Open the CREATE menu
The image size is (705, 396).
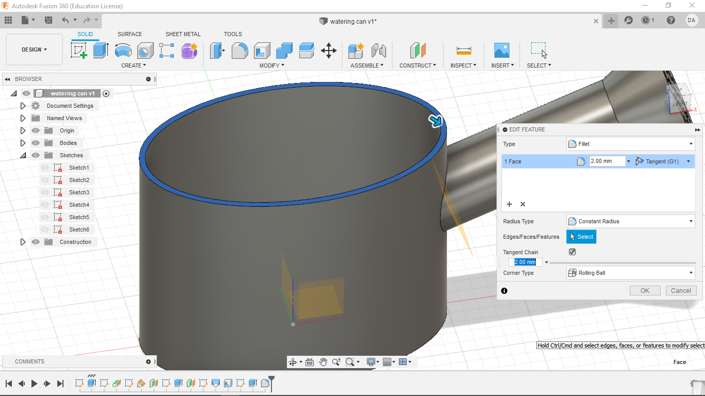point(134,65)
